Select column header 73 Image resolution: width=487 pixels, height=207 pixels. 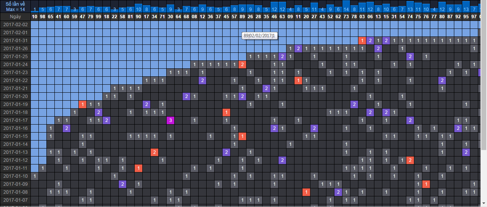pos(346,17)
